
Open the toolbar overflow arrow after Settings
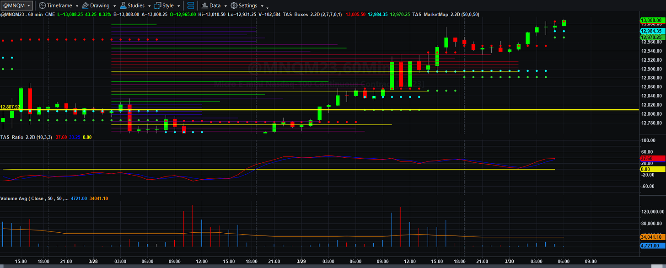pyautogui.click(x=267, y=7)
